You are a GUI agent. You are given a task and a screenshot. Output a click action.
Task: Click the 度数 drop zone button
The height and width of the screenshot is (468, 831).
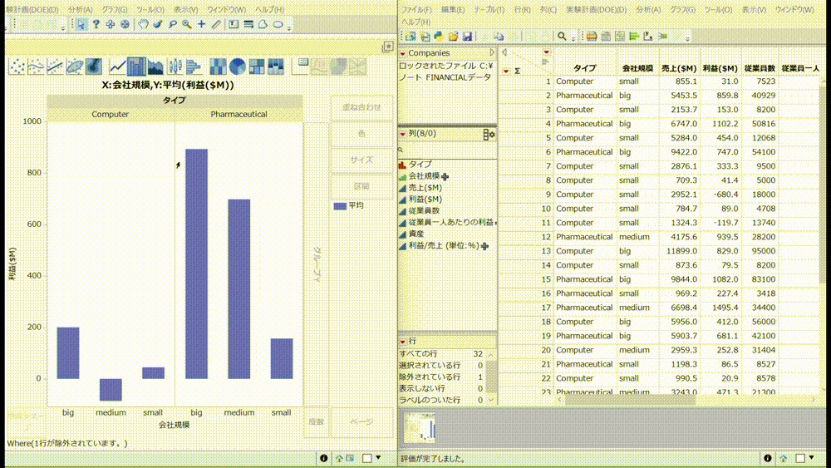[x=317, y=422]
